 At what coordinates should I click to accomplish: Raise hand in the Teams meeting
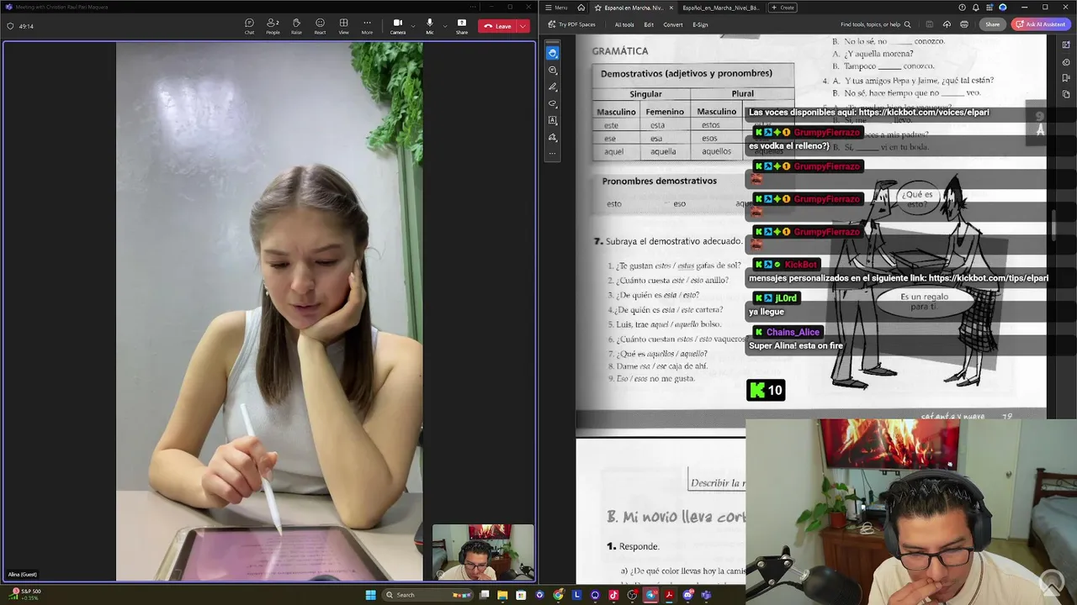coord(296,26)
